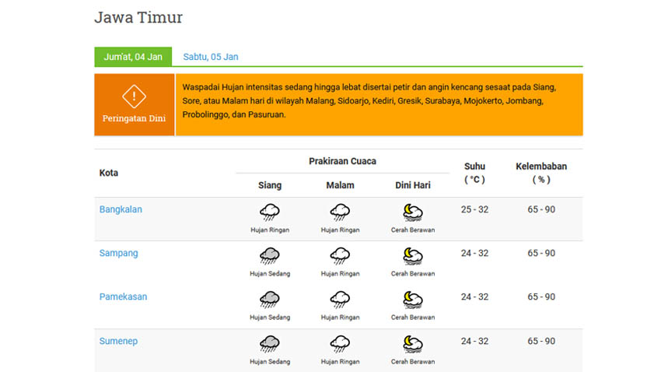Click the Siang column header
The width and height of the screenshot is (661, 372).
[270, 185]
